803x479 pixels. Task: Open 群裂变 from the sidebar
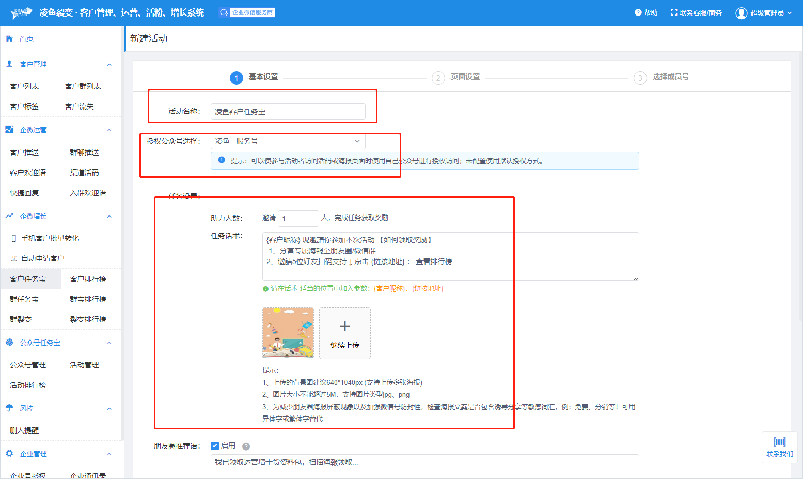[x=21, y=319]
